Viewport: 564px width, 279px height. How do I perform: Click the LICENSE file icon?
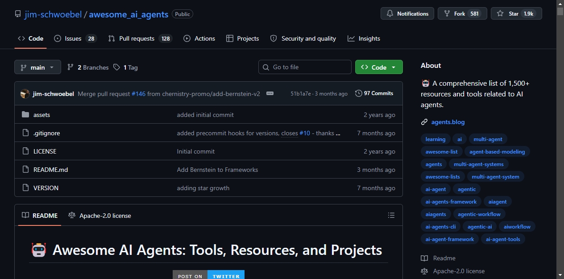(x=25, y=151)
